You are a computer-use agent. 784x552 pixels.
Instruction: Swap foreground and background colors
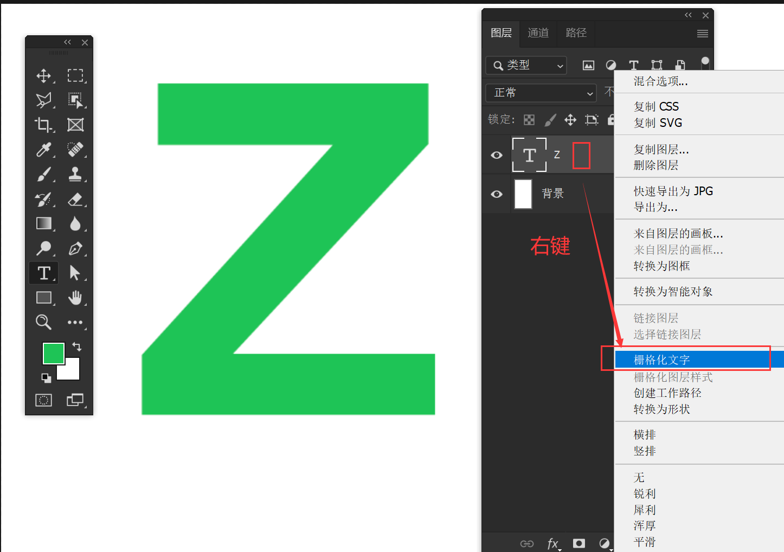click(x=77, y=346)
